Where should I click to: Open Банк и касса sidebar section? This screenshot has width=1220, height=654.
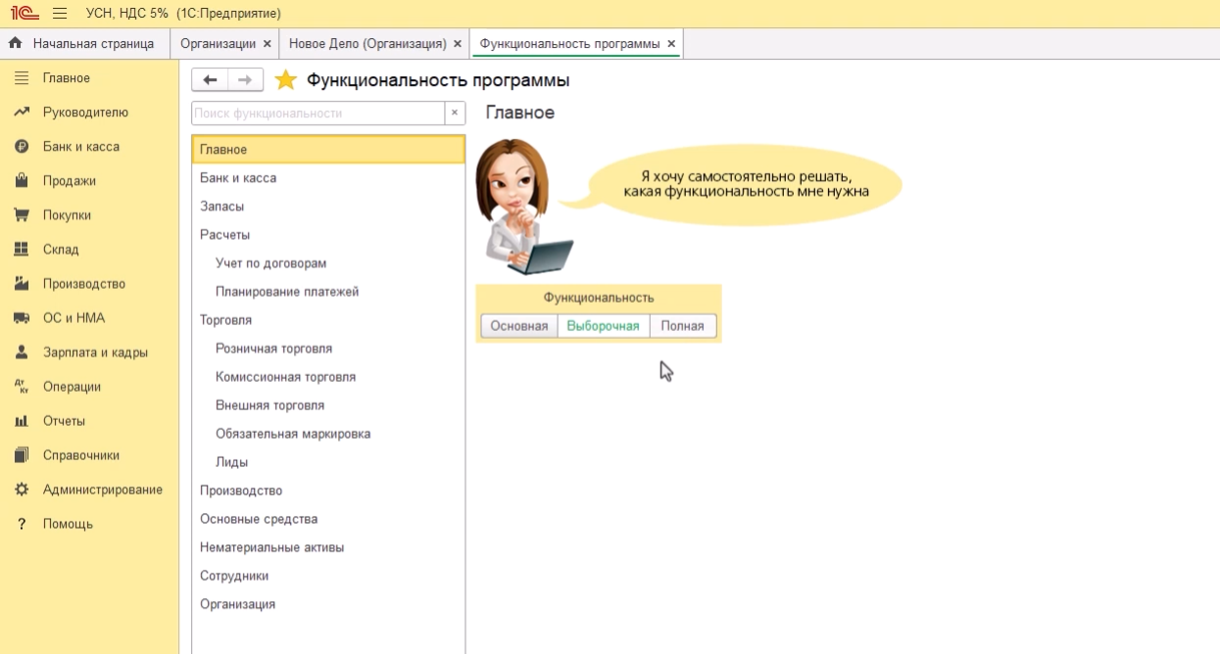[80, 147]
